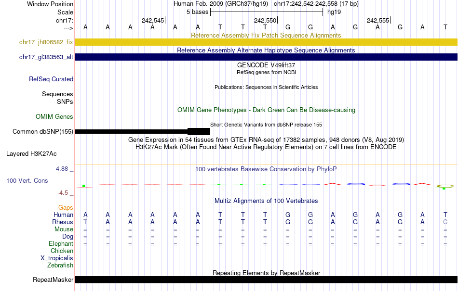Select the SNPs track label

pos(65,101)
